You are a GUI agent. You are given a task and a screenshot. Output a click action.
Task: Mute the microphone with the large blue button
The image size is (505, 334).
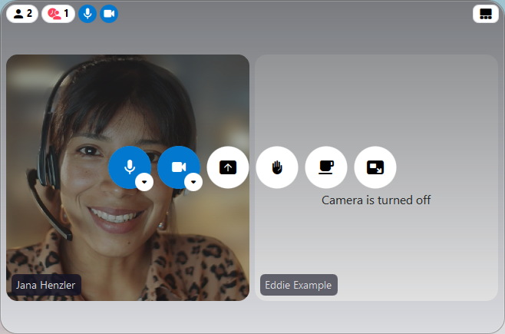(128, 166)
